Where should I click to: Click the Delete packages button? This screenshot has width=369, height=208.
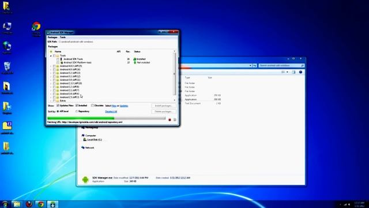tap(164, 112)
